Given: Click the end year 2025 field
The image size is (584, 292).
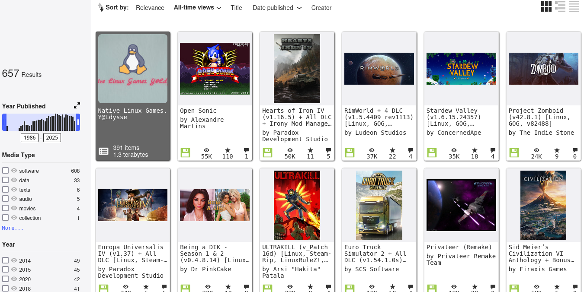Looking at the screenshot, I should 52,138.
